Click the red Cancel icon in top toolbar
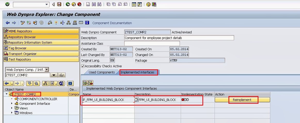 tap(80, 4)
